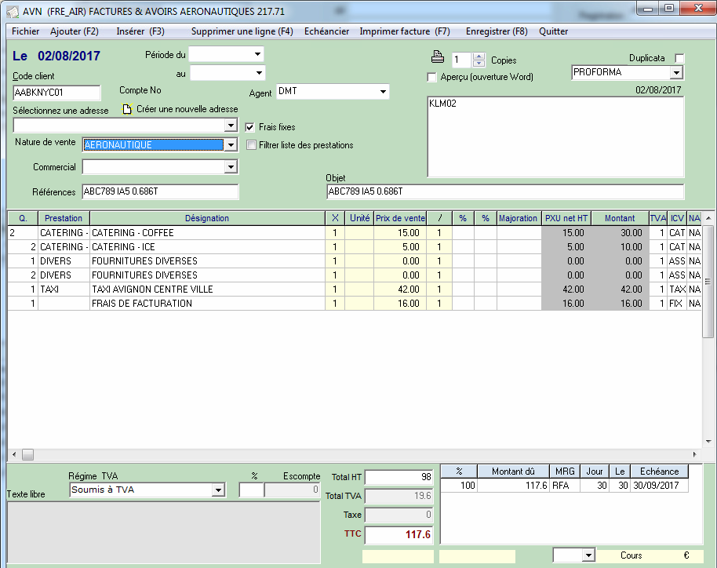This screenshot has height=568, width=717.
Task: Enable the Duplicata checkbox
Action: click(679, 59)
